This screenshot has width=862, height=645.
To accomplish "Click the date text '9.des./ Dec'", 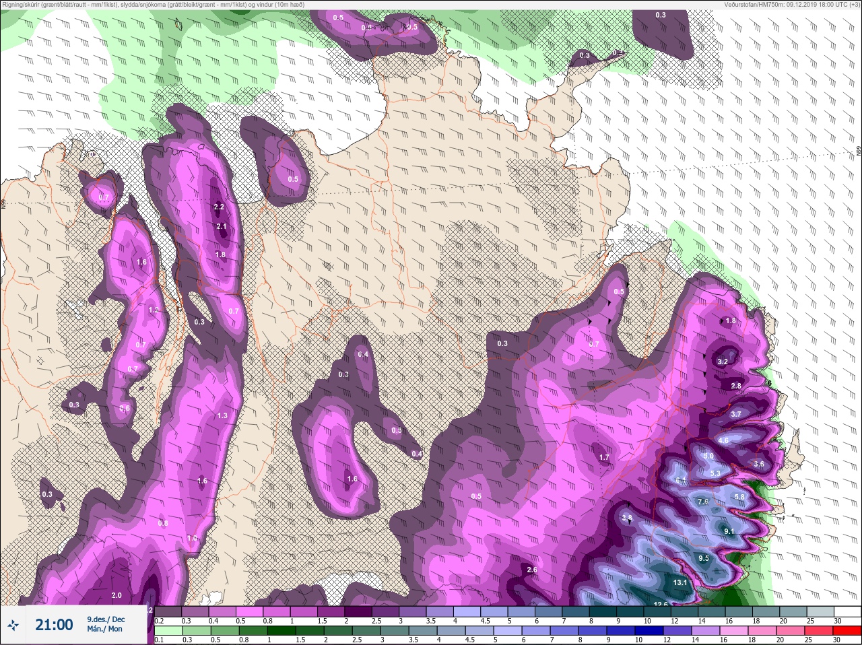I will [106, 619].
